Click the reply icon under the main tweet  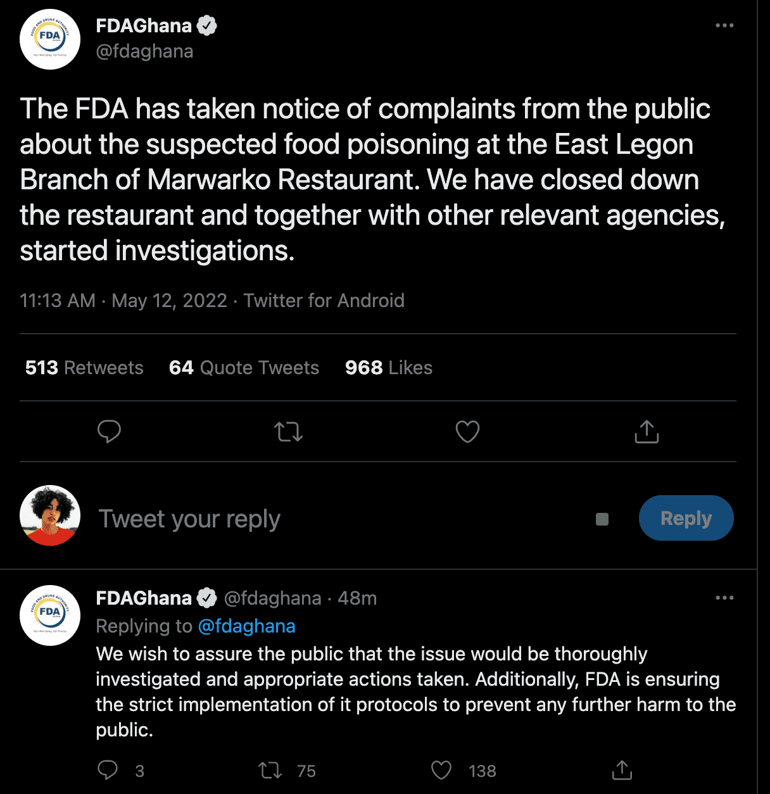point(109,432)
